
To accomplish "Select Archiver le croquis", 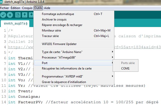I will click(74, 19).
